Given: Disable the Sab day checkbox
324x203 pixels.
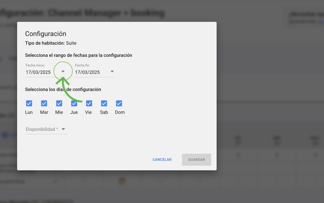Looking at the screenshot, I should [x=104, y=103].
